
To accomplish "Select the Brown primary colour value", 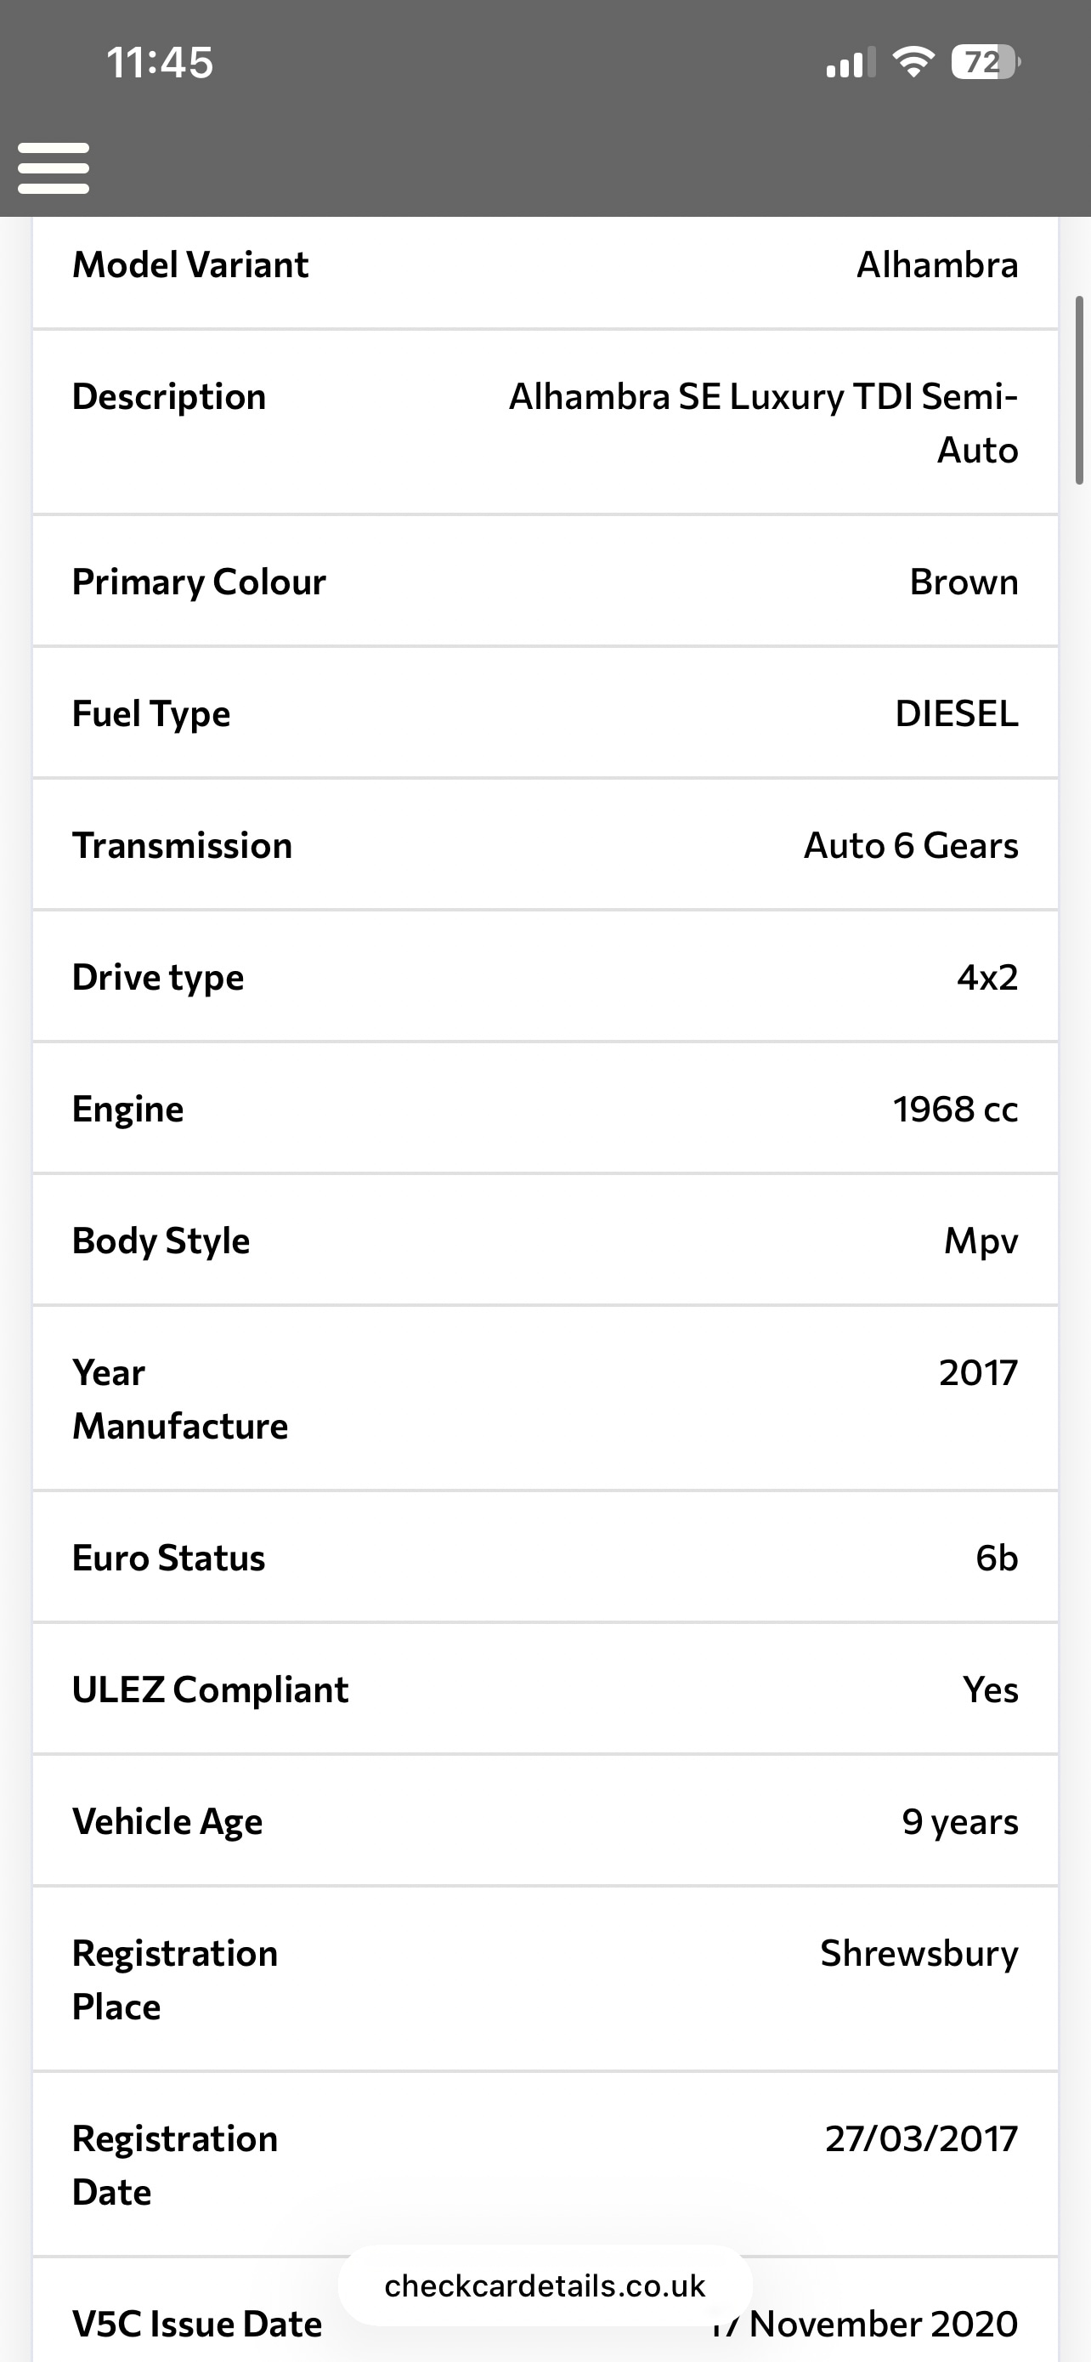I will tap(963, 582).
